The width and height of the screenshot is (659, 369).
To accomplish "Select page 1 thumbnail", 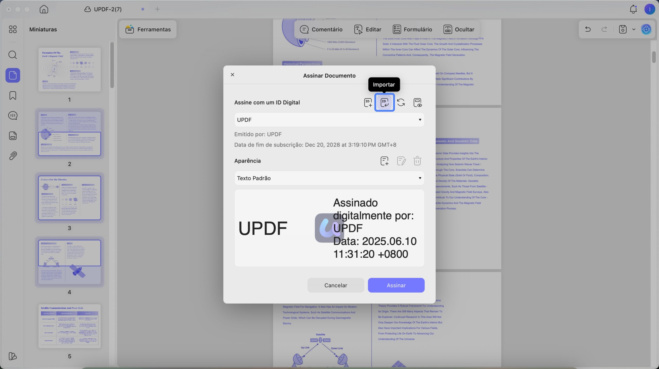I will click(70, 70).
